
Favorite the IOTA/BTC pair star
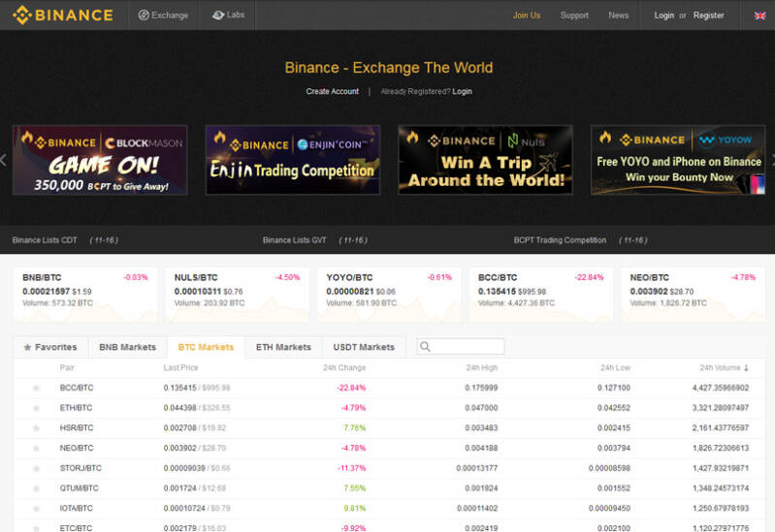(x=36, y=509)
